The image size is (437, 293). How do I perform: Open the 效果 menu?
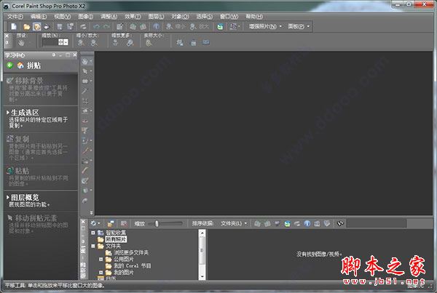click(133, 17)
